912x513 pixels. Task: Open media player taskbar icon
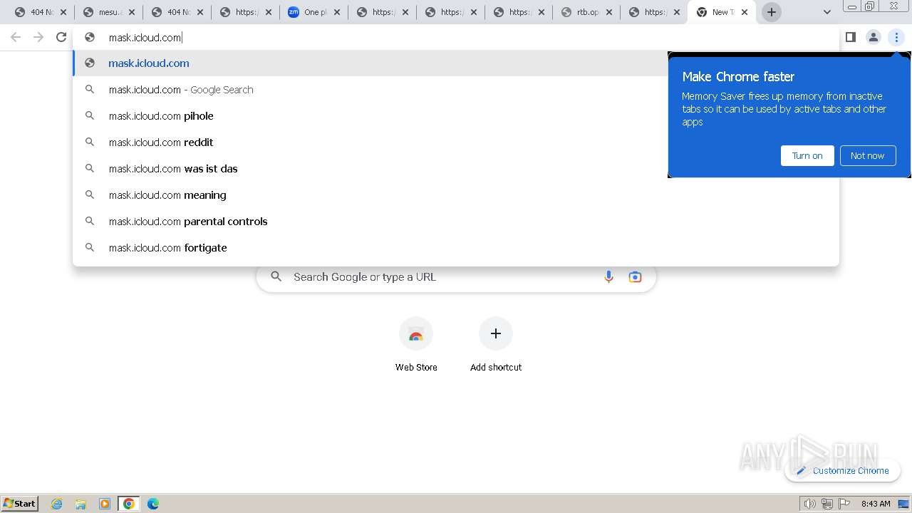pos(105,504)
